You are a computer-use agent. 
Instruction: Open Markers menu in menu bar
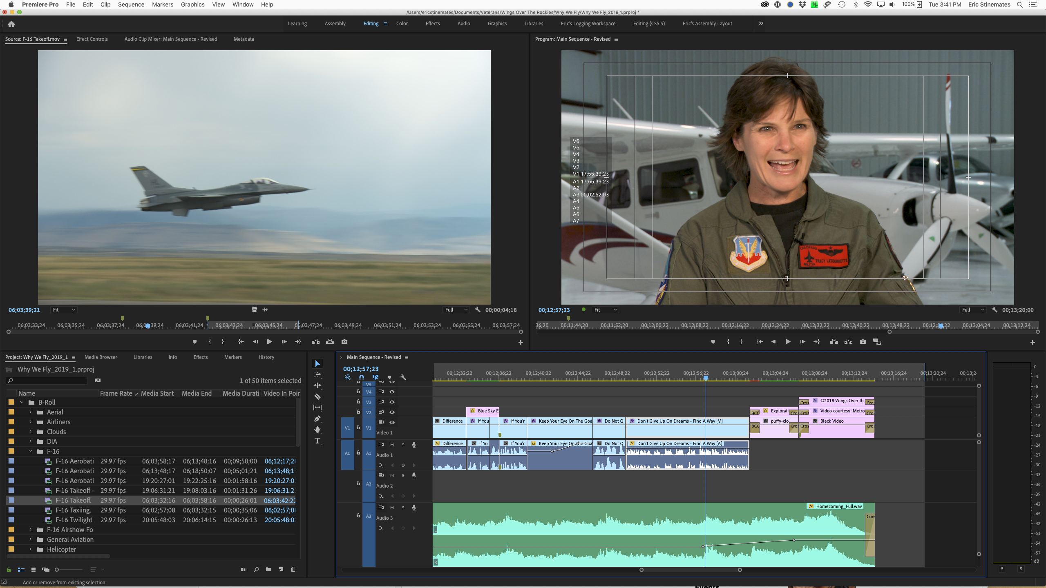click(163, 4)
